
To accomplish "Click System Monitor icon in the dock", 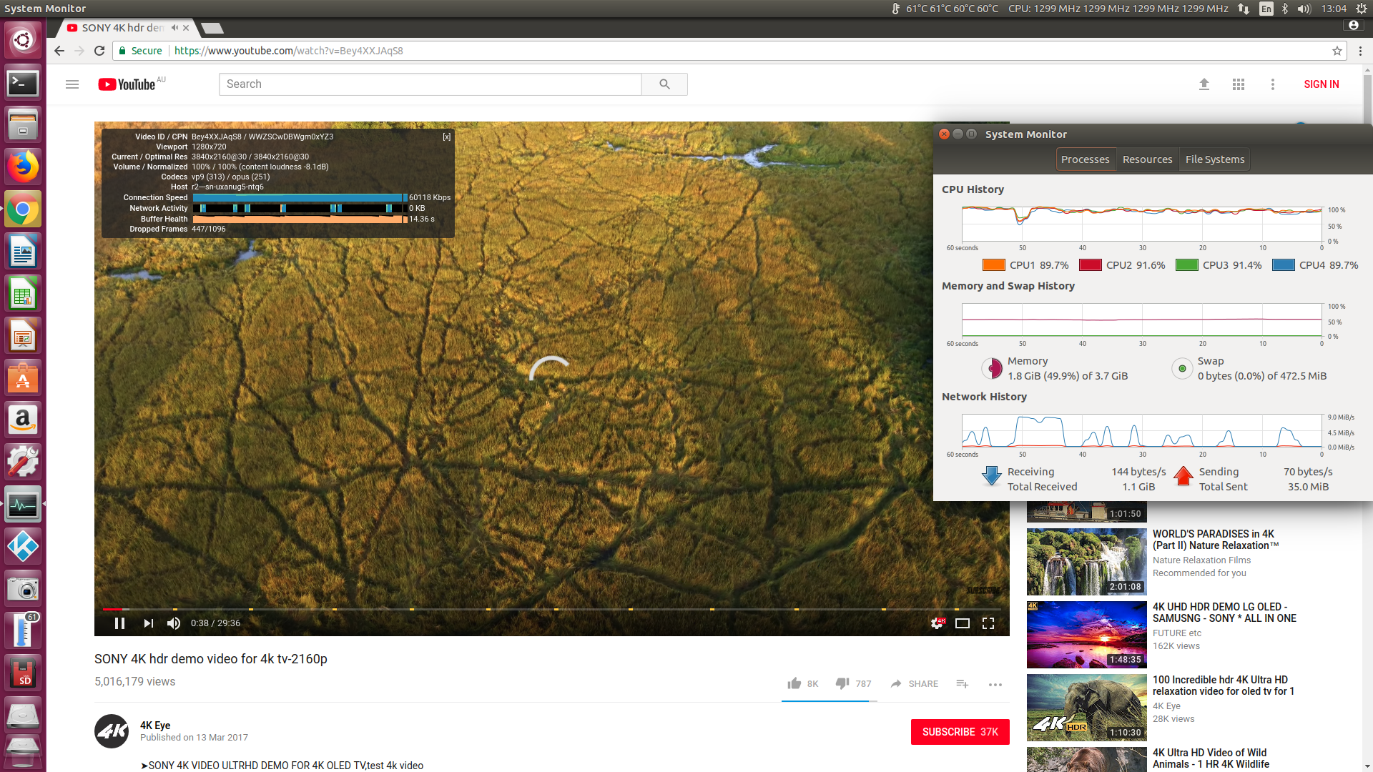I will click(23, 505).
